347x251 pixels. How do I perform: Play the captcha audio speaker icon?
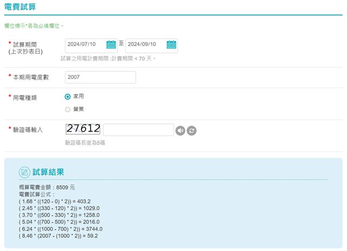tap(181, 130)
